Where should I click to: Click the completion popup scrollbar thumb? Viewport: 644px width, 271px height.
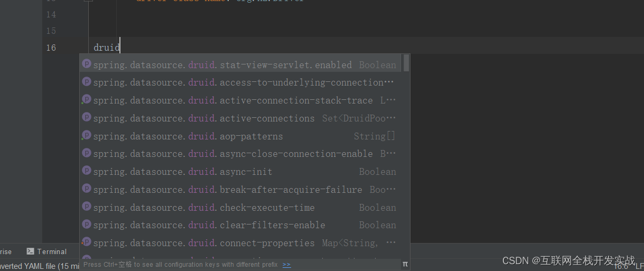(406, 62)
